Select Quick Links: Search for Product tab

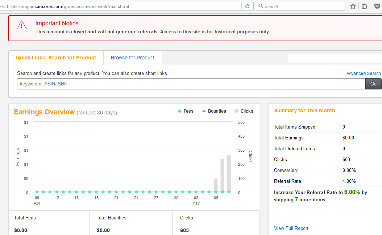click(x=56, y=58)
